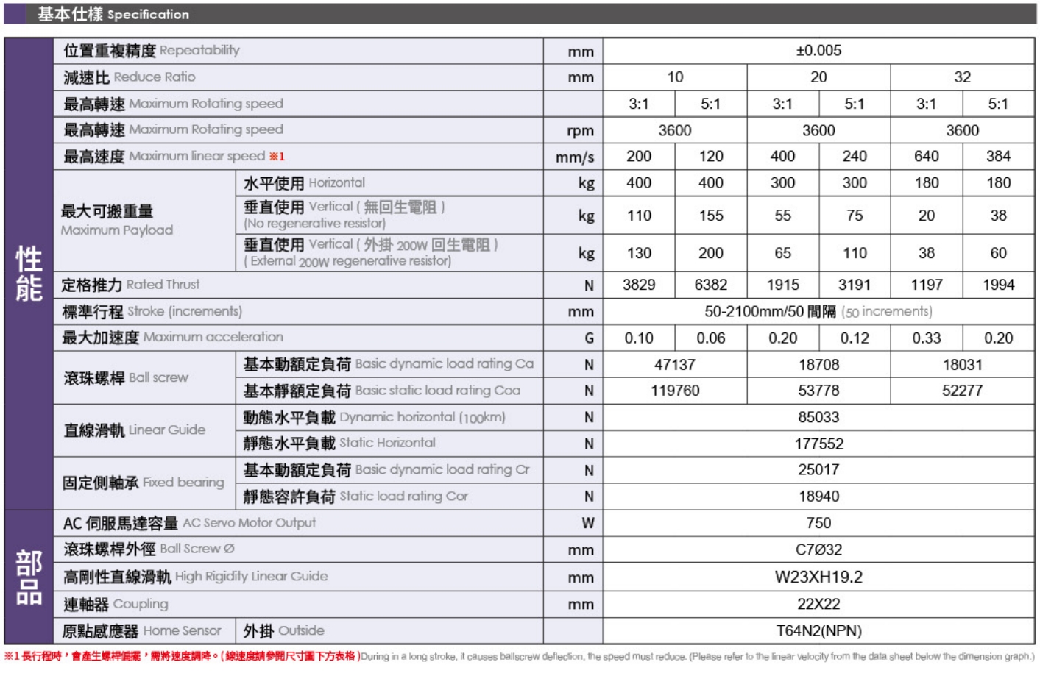Select the Fixed bearing value 25017
The width and height of the screenshot is (1040, 676).
(819, 469)
